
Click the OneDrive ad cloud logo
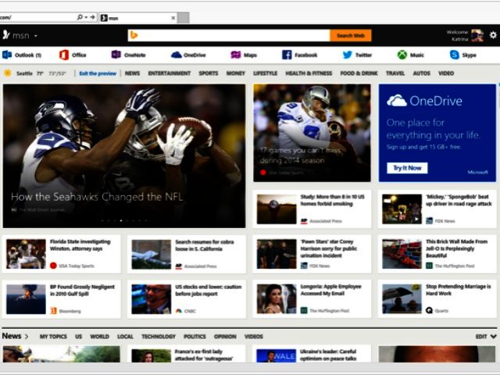[396, 101]
